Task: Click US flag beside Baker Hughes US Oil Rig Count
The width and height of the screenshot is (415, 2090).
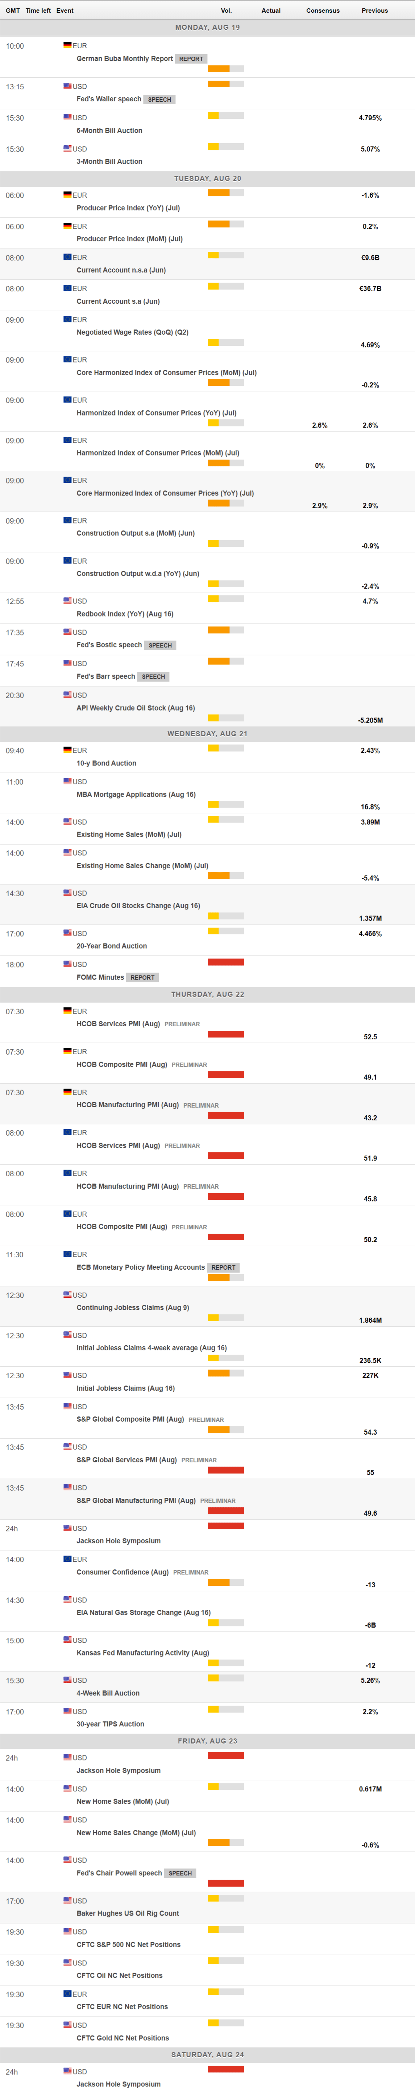Action: tap(68, 1899)
